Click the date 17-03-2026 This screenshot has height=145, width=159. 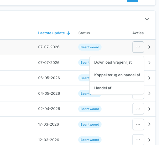[49, 124]
